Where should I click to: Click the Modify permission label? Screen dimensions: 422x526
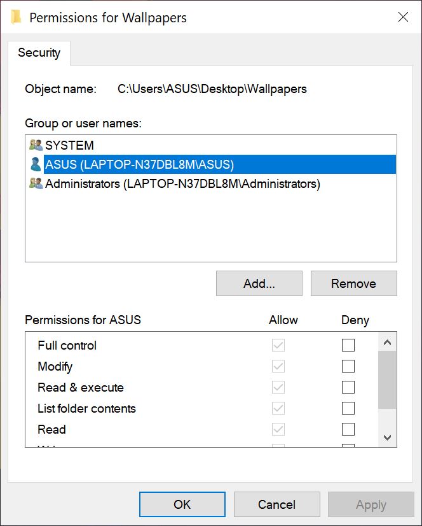(x=55, y=366)
